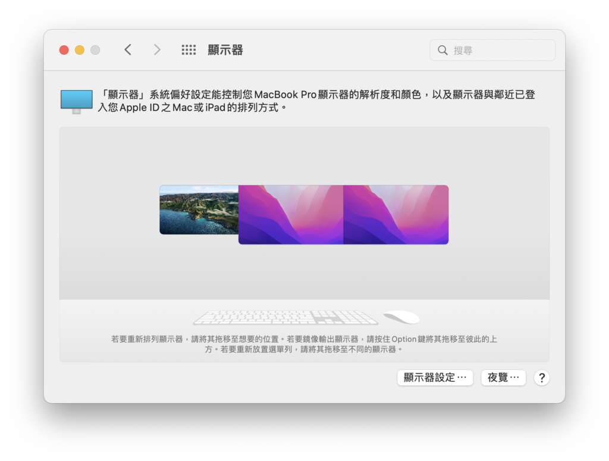This screenshot has width=609, height=461.
Task: Select the middle purple display thumbnail
Action: pyautogui.click(x=290, y=214)
